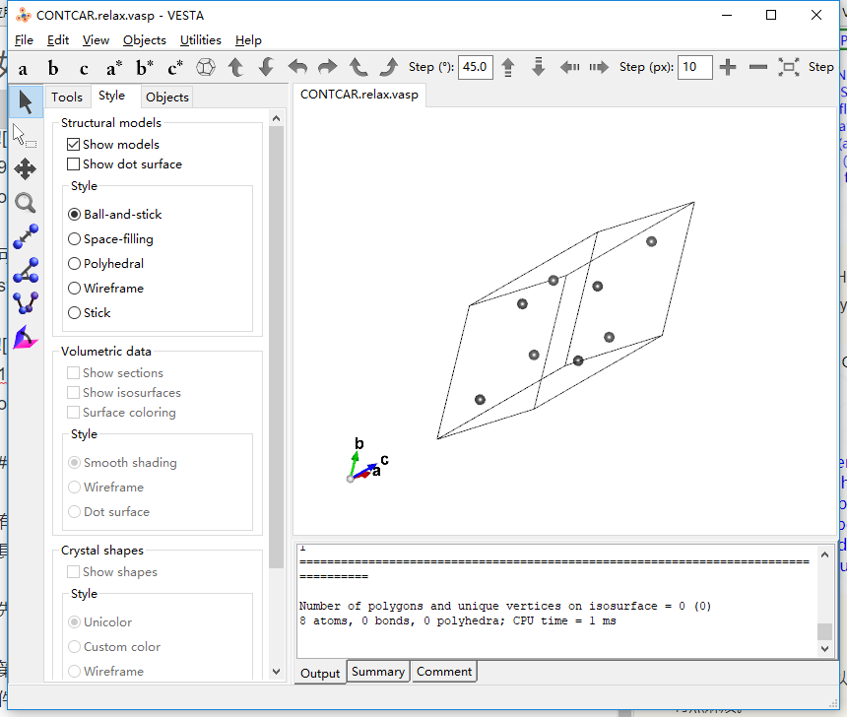Image resolution: width=847 pixels, height=717 pixels.
Task: View along the b* reciprocal axis
Action: point(145,68)
